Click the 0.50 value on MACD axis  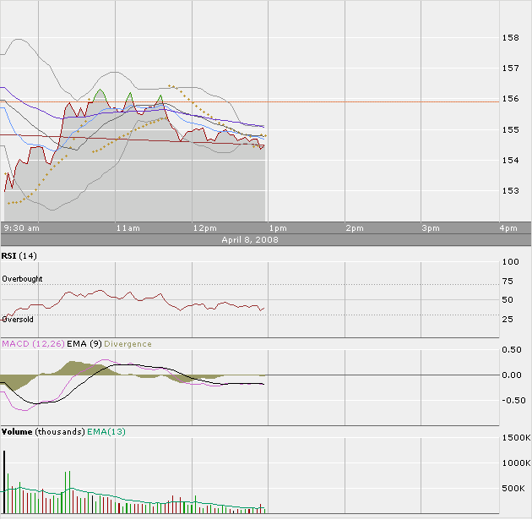(512, 350)
